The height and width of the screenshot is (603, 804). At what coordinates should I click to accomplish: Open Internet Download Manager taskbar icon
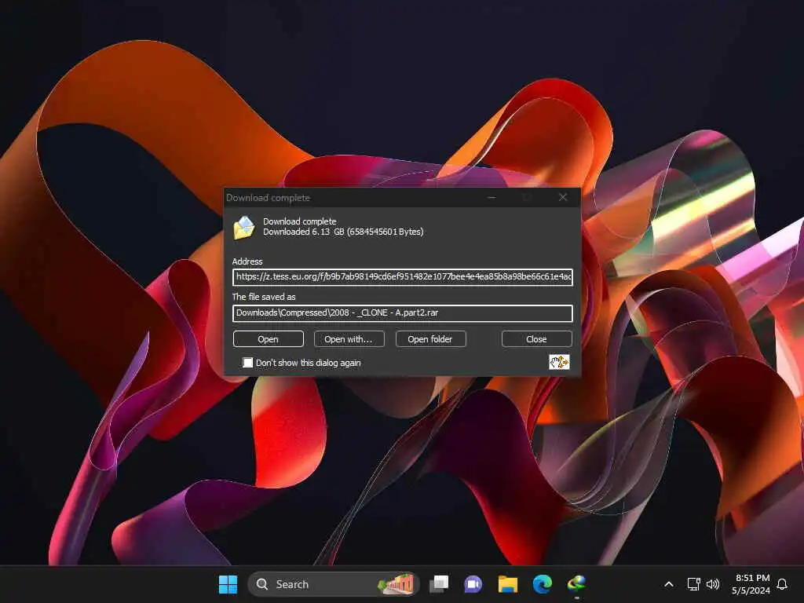[576, 584]
